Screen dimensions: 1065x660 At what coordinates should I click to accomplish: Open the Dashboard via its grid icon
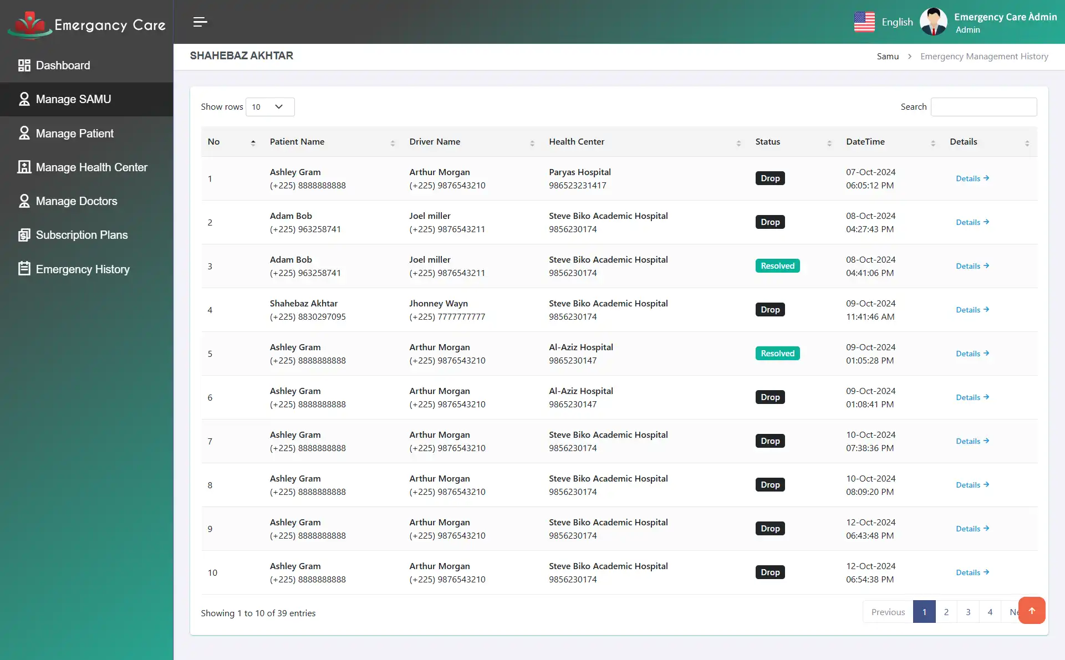click(24, 65)
